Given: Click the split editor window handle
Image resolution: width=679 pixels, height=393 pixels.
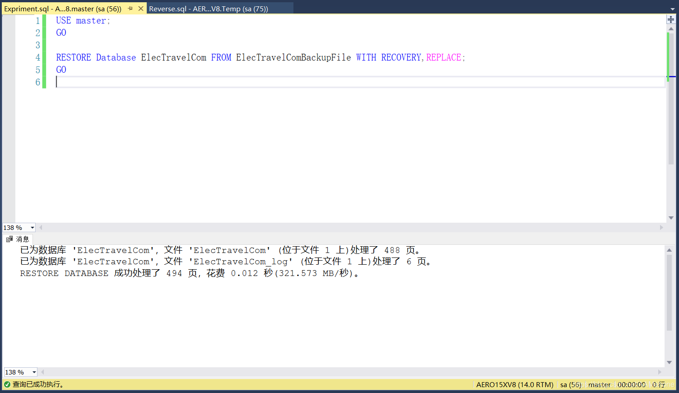Looking at the screenshot, I should coord(671,19).
